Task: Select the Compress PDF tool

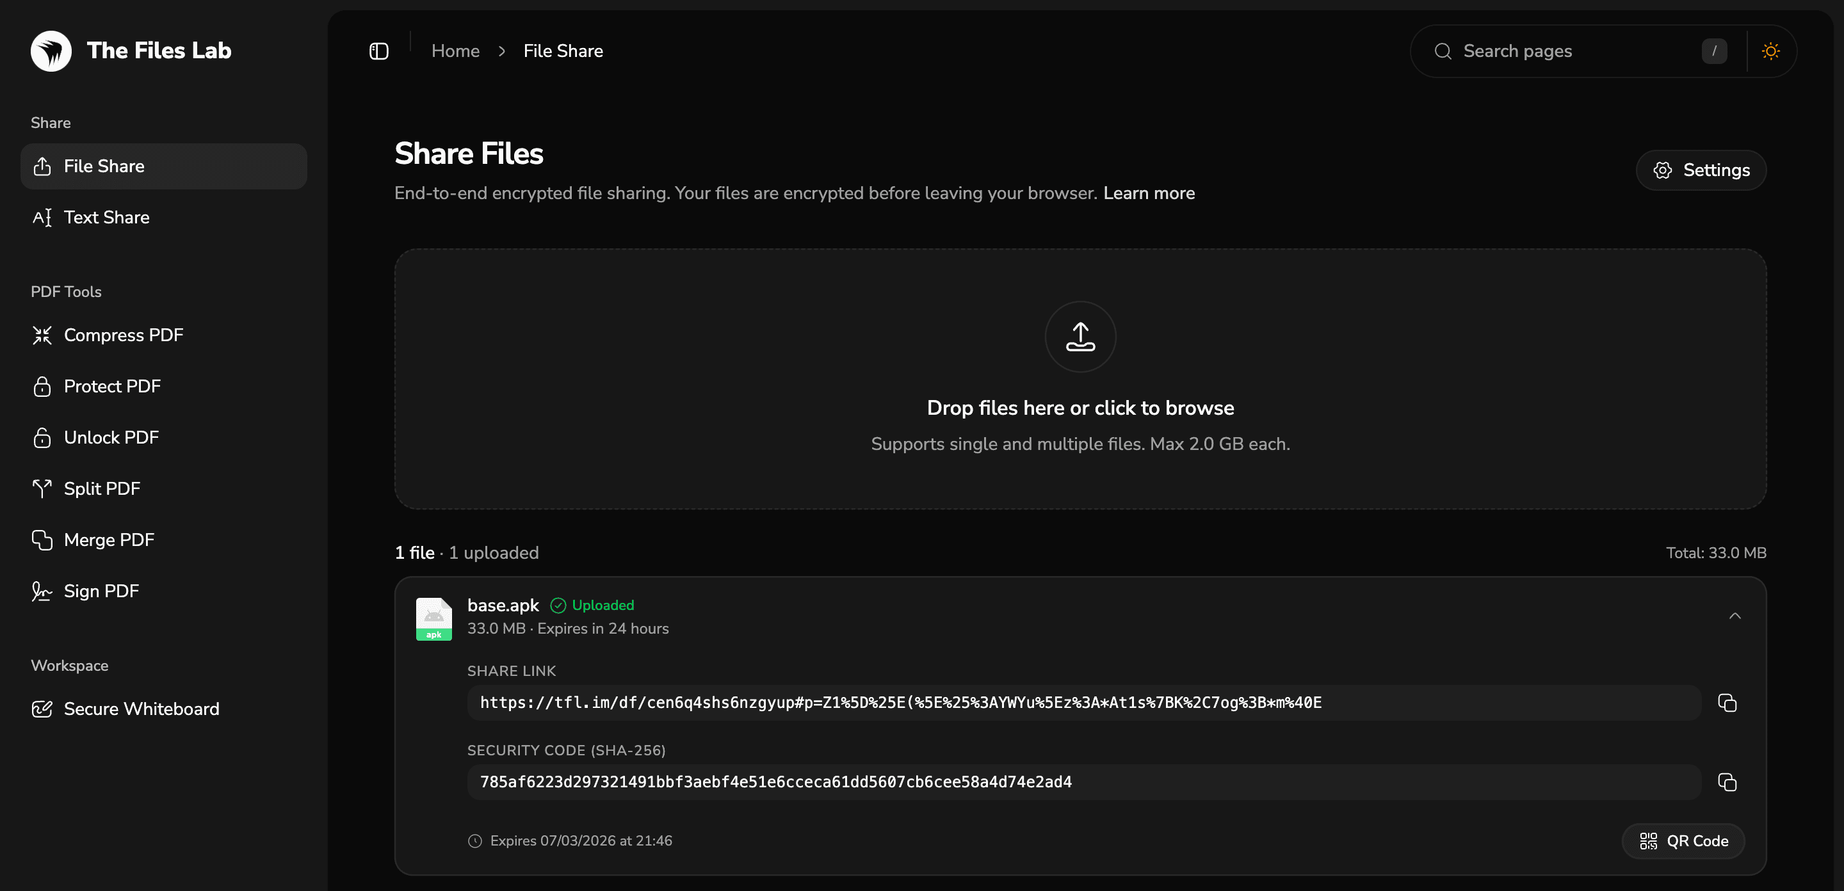Action: click(x=123, y=335)
